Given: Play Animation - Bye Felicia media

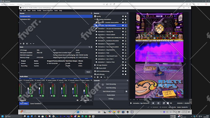Looking at the screenshot, I should click(x=131, y=103).
